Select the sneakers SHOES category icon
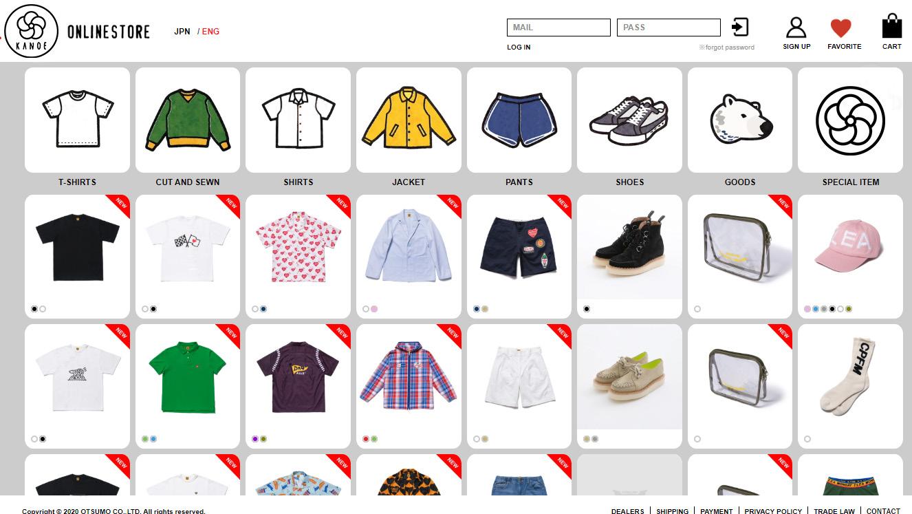Image resolution: width=912 pixels, height=514 pixels. (629, 120)
